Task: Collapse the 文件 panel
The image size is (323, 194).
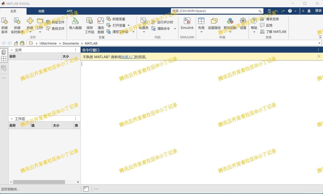Action: tap(12, 50)
